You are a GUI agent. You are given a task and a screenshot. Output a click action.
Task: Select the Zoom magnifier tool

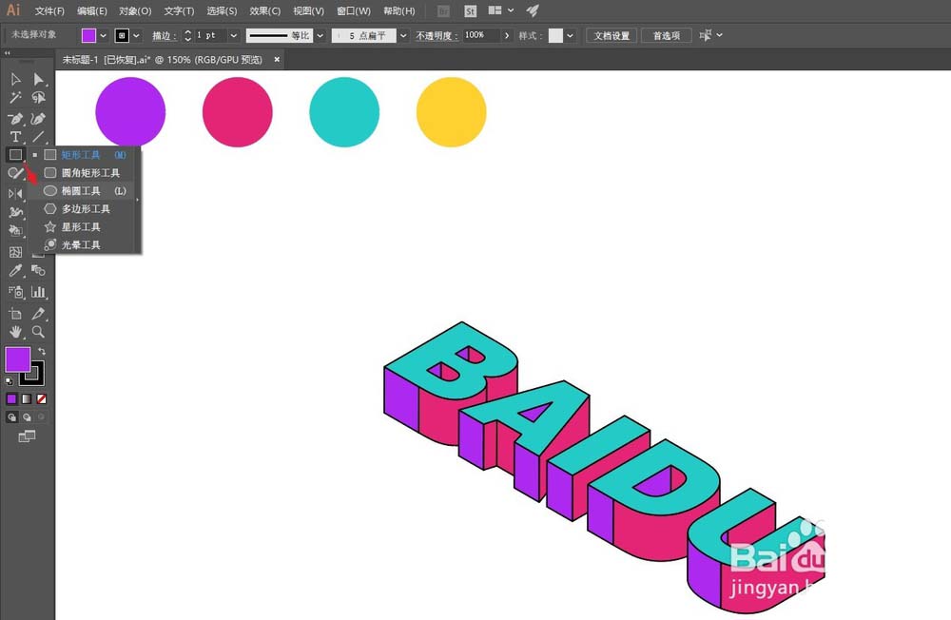pyautogui.click(x=38, y=332)
